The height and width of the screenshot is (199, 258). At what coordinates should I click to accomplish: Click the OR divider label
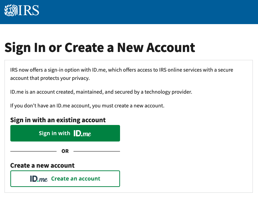(x=65, y=151)
